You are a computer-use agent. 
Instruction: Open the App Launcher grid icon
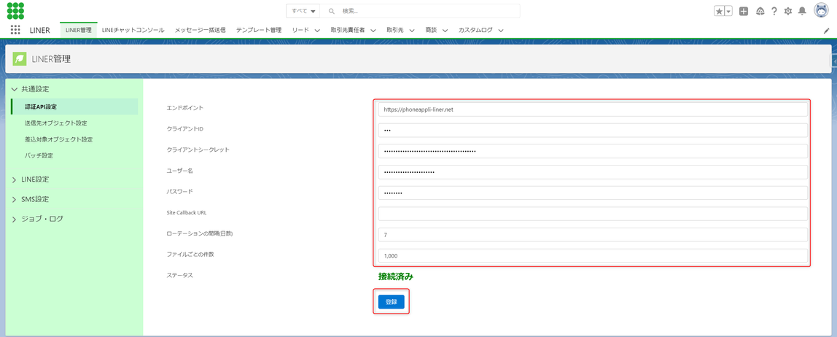tap(15, 30)
